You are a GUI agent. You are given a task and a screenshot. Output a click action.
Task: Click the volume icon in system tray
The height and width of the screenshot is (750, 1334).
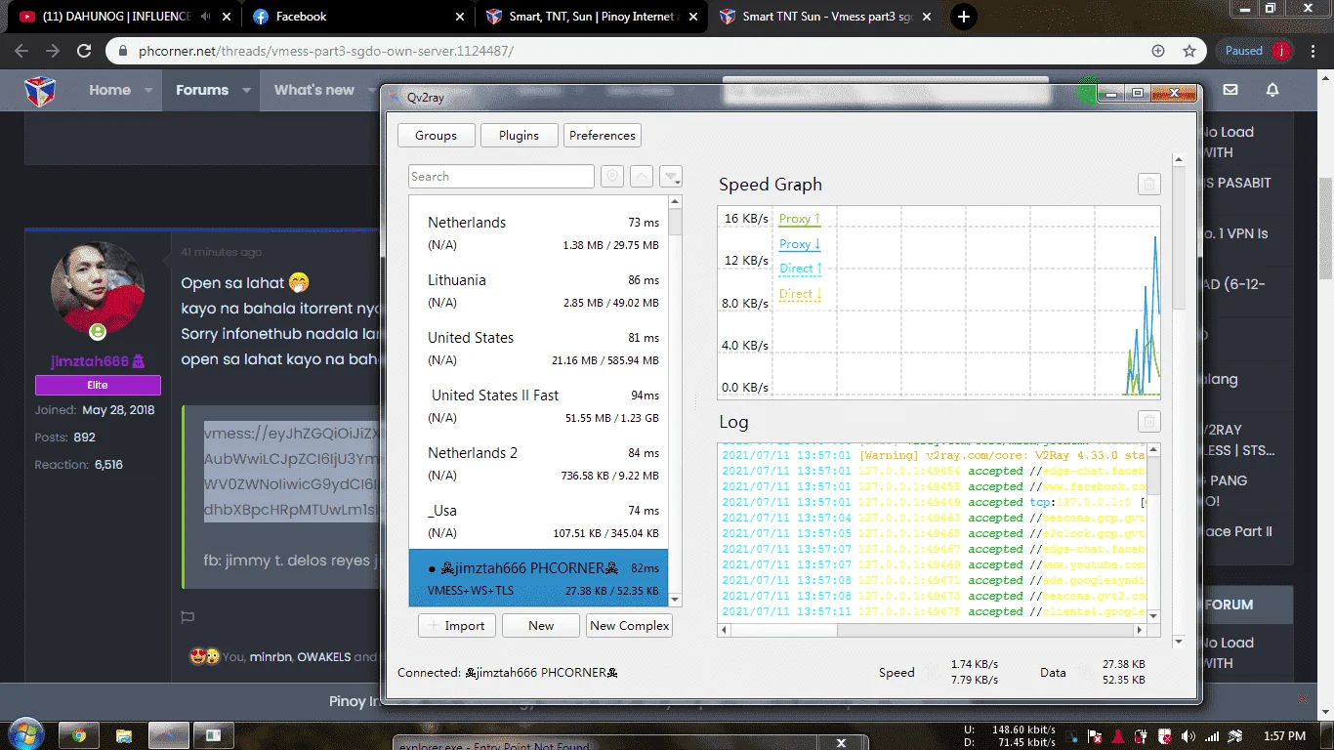click(1188, 736)
